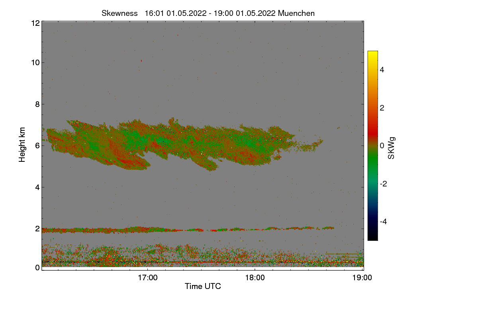The width and height of the screenshot is (478, 318).
Task: Click the thin cloud band at 2 km height
Action: click(187, 229)
